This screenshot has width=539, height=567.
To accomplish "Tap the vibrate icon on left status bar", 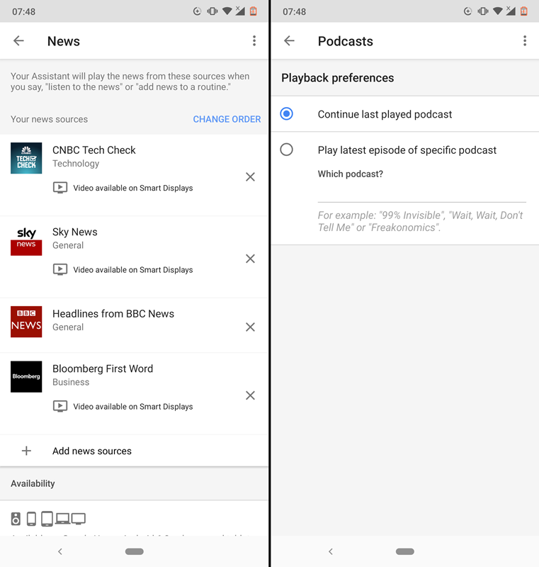I will click(x=212, y=11).
